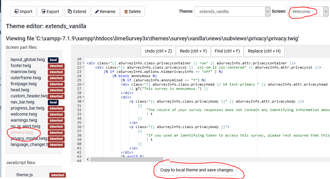Click the Rename pencil icon button

pyautogui.click(x=97, y=12)
